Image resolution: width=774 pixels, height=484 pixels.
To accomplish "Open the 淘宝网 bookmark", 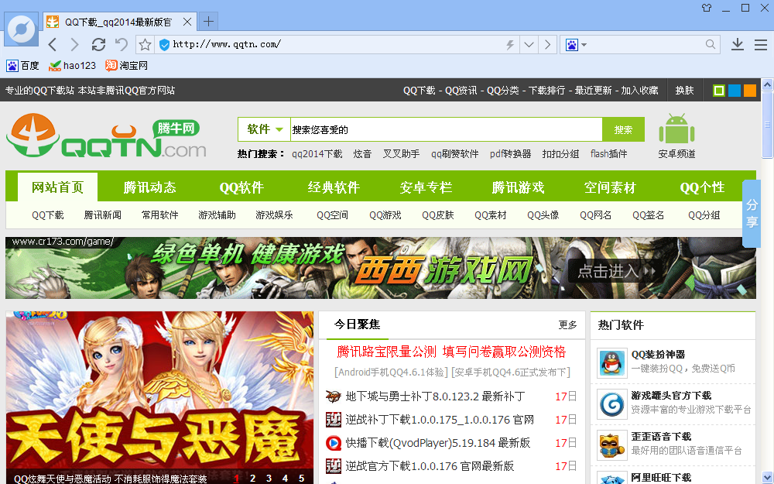I will pyautogui.click(x=126, y=66).
